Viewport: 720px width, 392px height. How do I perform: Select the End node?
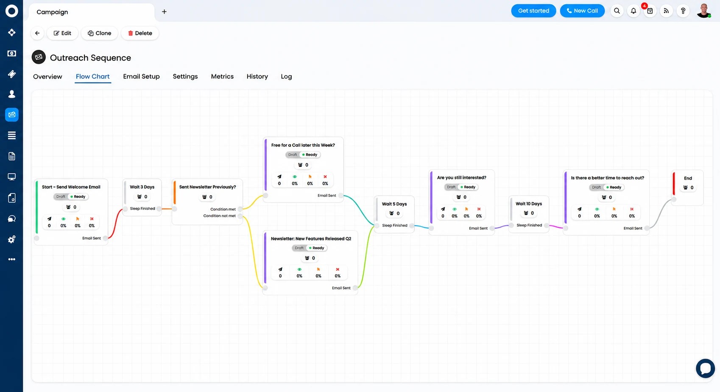click(688, 188)
